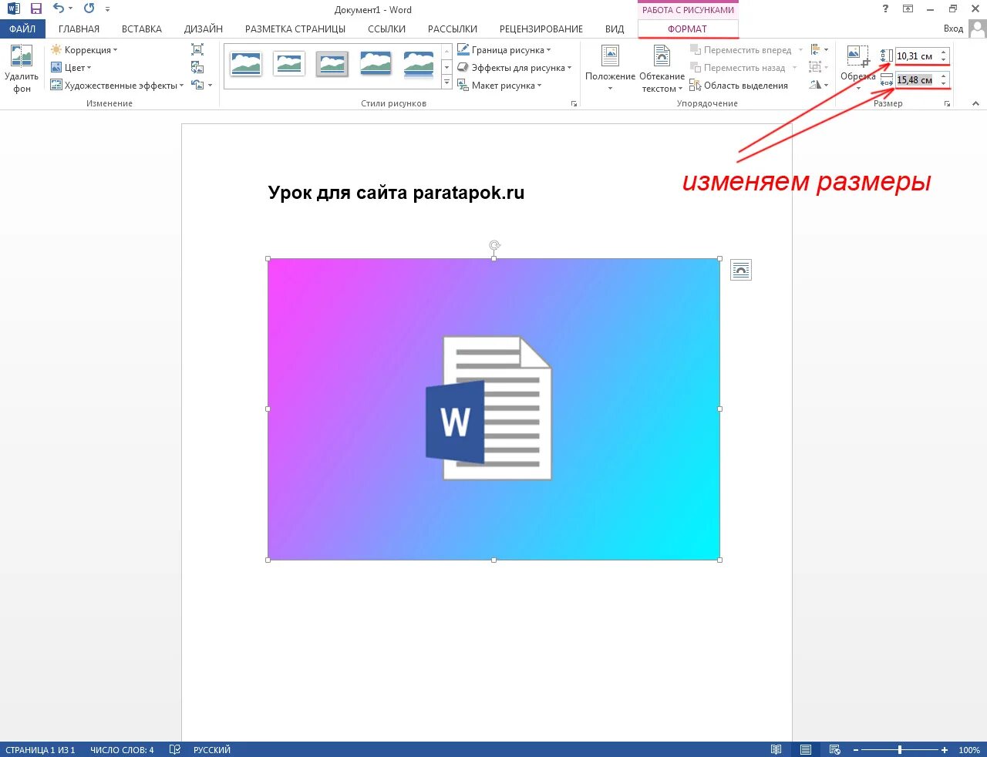Decrease picture height with the down spinner
Viewport: 987px width, 757px height.
[943, 60]
